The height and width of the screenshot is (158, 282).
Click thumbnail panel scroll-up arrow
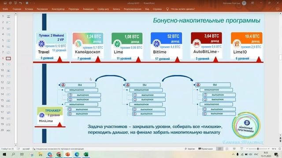(x=16, y=14)
